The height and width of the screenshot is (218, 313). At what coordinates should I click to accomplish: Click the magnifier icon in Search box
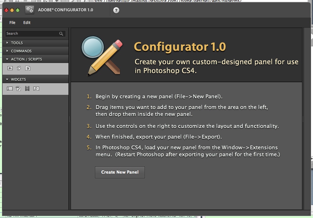coord(61,34)
